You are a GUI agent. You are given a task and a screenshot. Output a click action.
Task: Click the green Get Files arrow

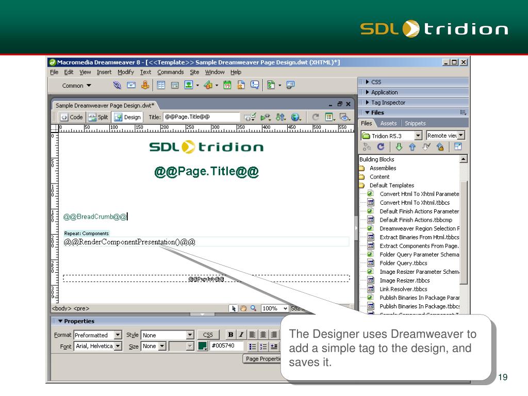tap(399, 147)
